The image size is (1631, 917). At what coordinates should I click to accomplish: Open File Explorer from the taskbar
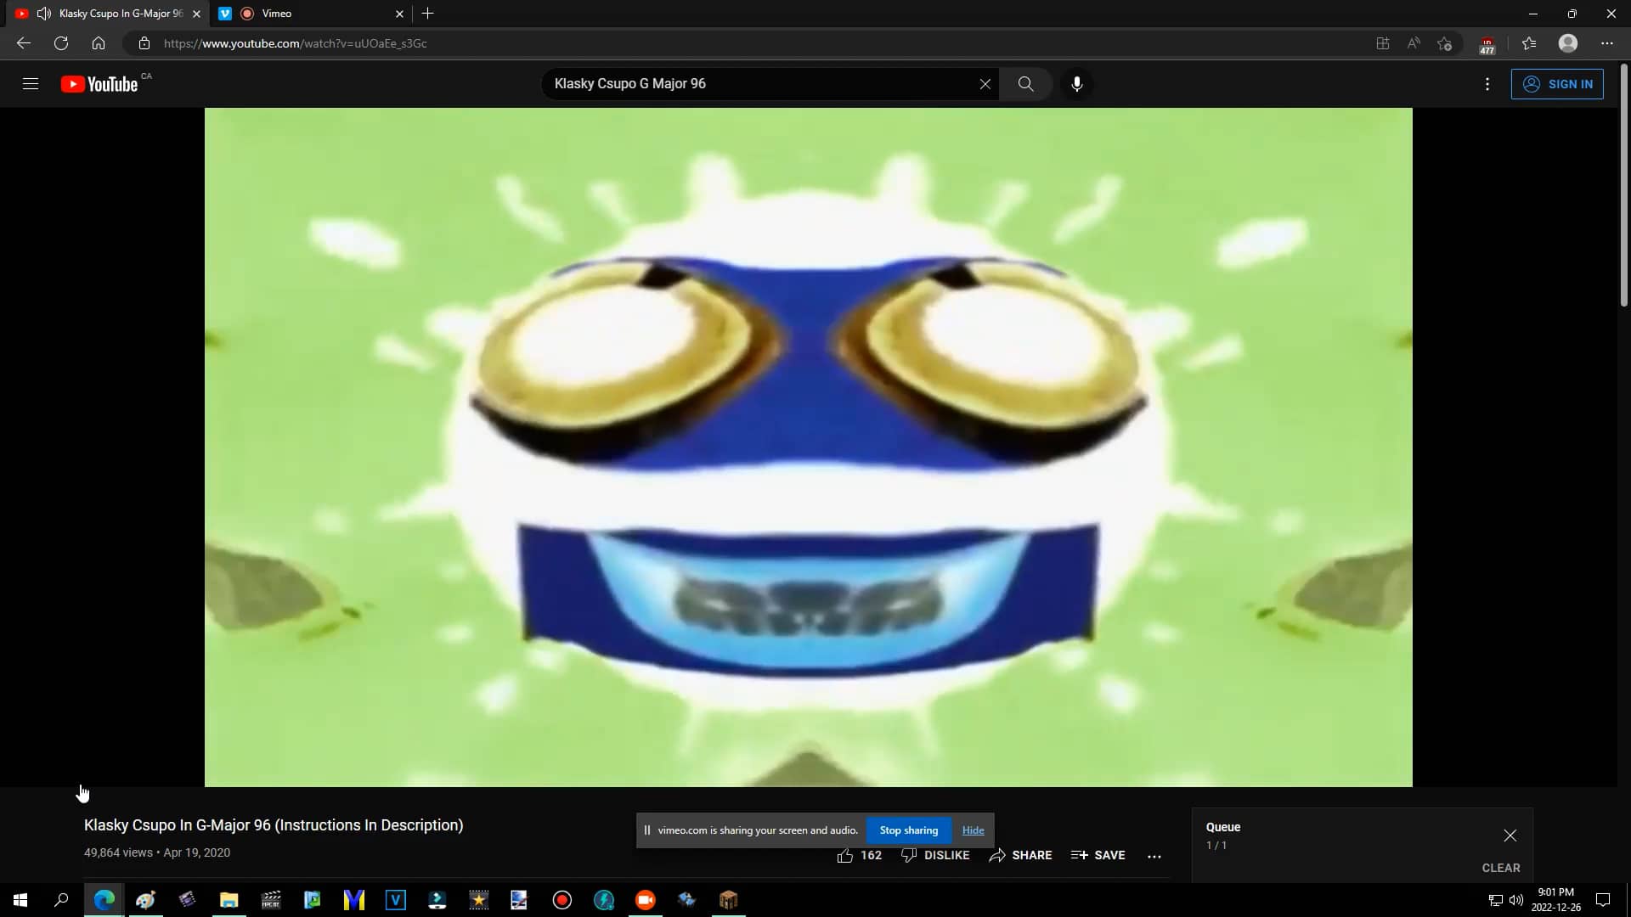click(228, 899)
